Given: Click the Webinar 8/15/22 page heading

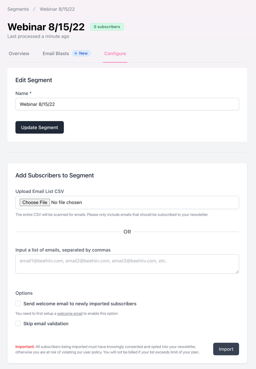Looking at the screenshot, I should click(x=46, y=27).
